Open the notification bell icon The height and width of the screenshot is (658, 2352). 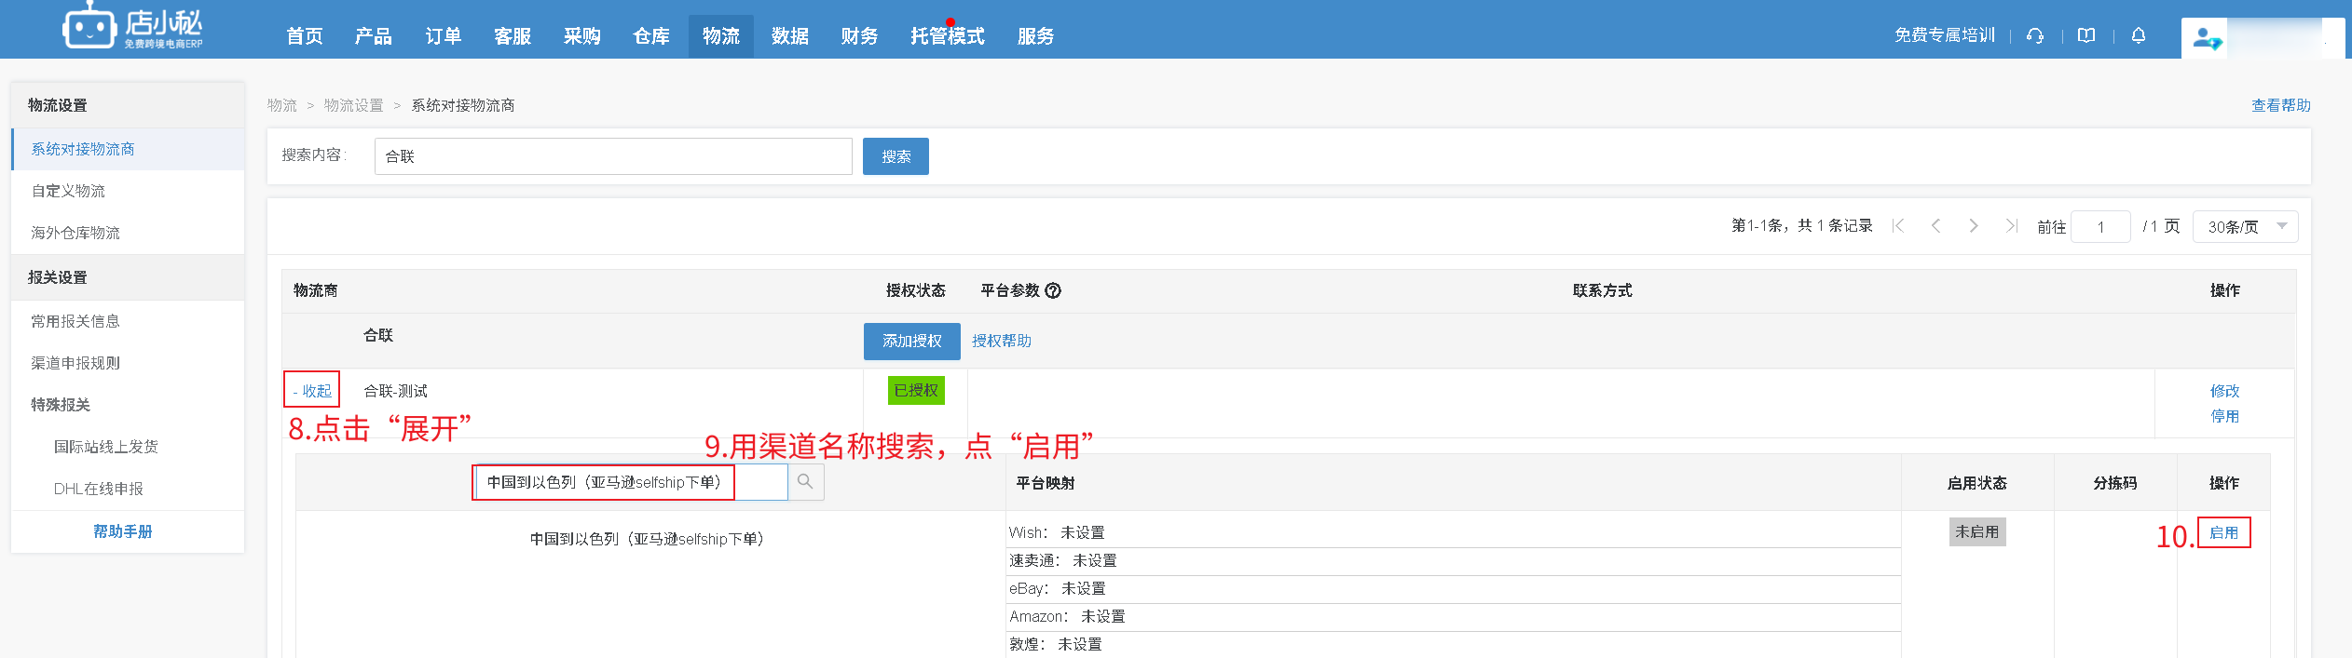pyautogui.click(x=2139, y=35)
